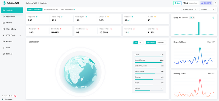
Task: Click the Allow & Deny list icon
Action: (4, 29)
